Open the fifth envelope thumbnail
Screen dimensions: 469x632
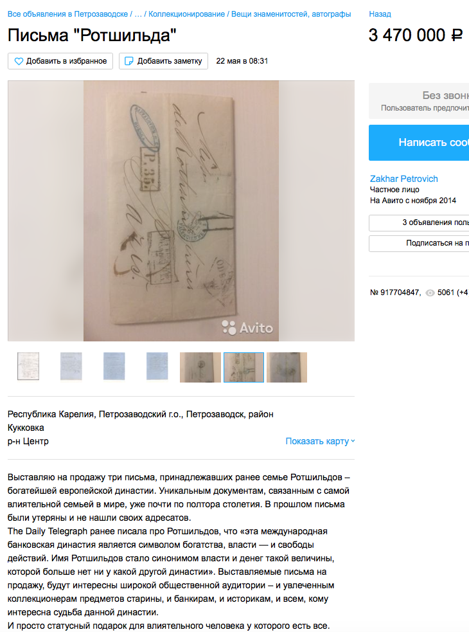[x=200, y=367]
